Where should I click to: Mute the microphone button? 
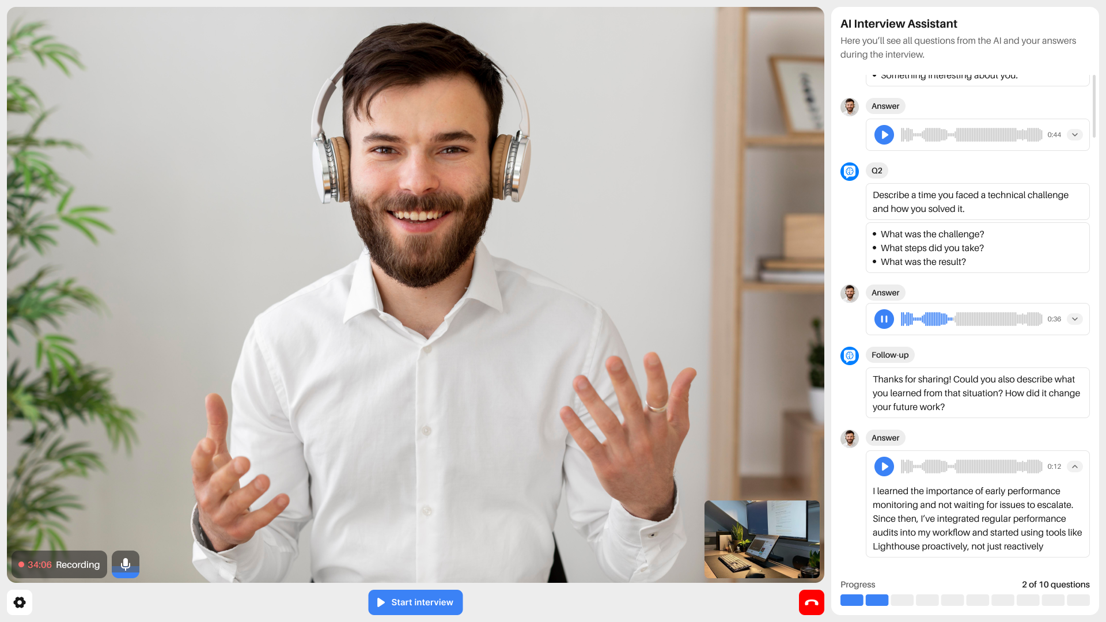click(x=125, y=564)
